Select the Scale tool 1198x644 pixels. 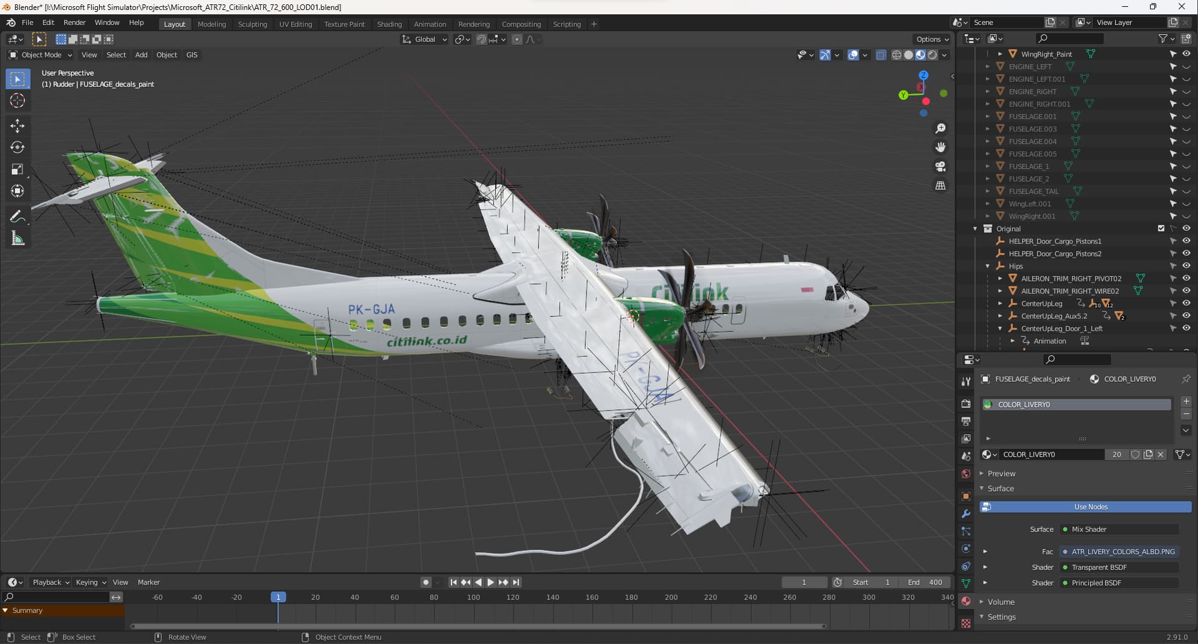click(x=17, y=169)
